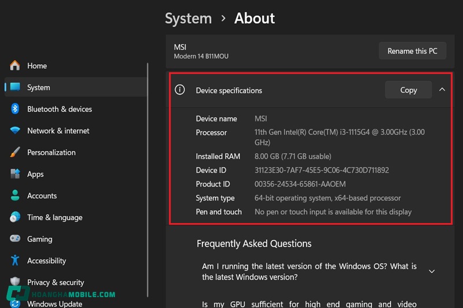
Task: Open Privacy & security settings
Action: click(56, 282)
